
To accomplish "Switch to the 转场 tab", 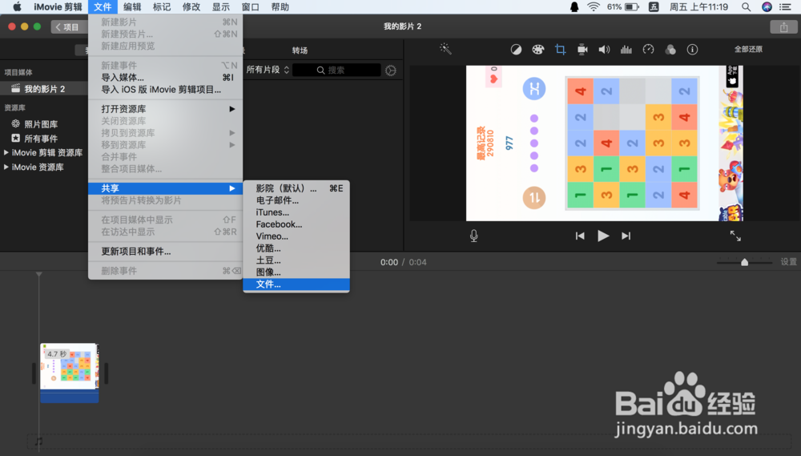I will [300, 50].
